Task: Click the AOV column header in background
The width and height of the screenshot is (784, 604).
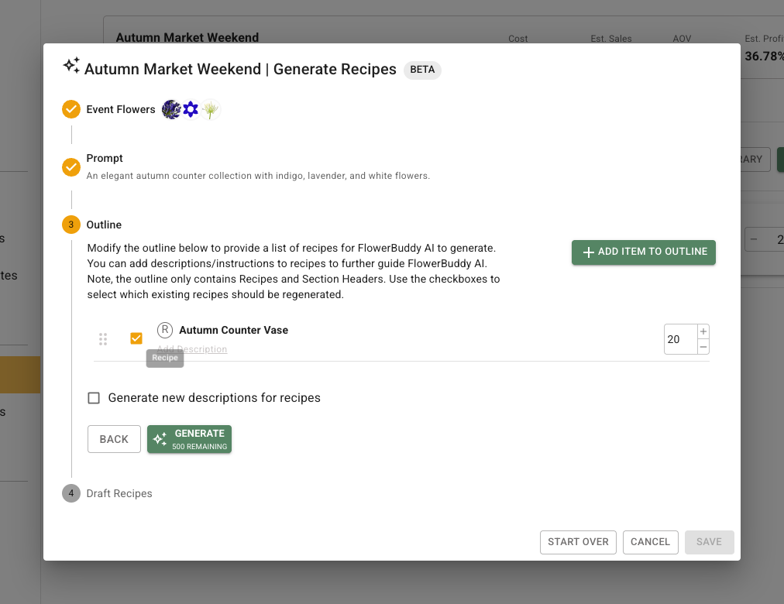Action: [682, 39]
